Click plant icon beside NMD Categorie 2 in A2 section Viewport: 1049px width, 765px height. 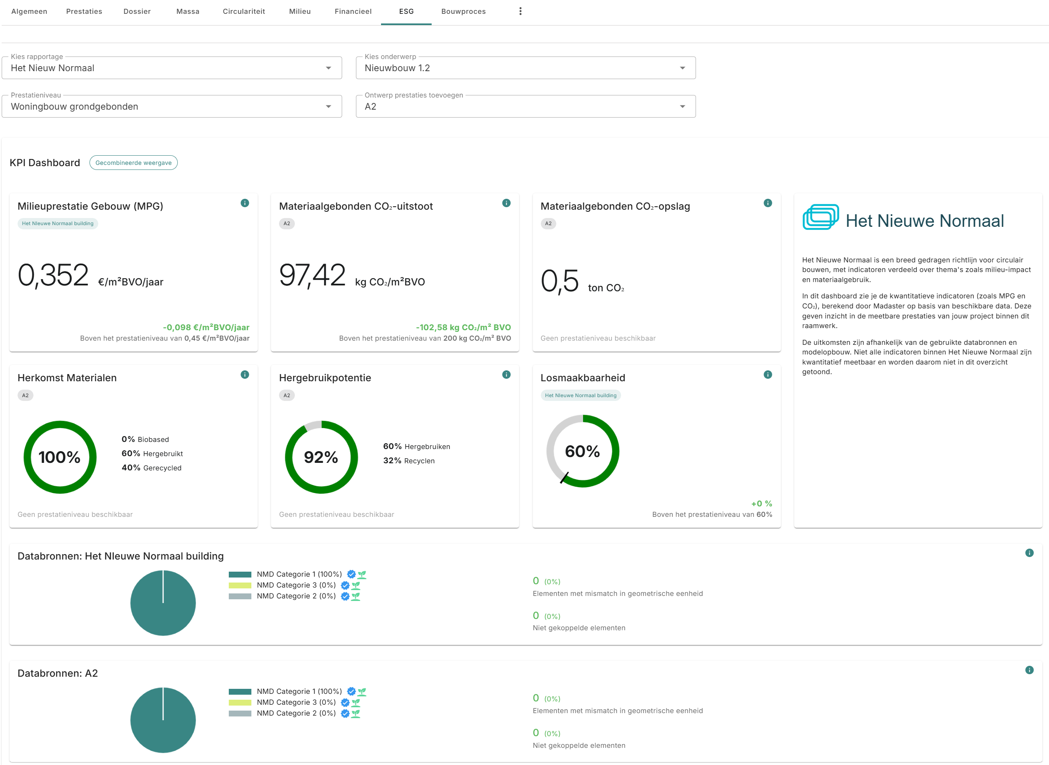[x=356, y=714]
